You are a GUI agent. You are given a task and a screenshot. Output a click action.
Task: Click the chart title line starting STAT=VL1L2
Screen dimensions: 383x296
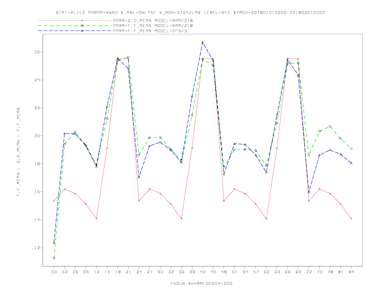(190, 13)
